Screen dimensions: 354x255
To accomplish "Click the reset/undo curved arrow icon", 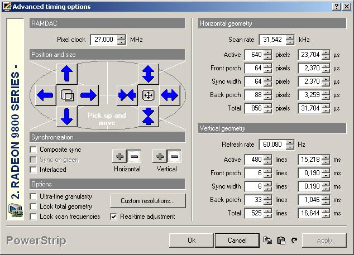I will click(x=294, y=240).
